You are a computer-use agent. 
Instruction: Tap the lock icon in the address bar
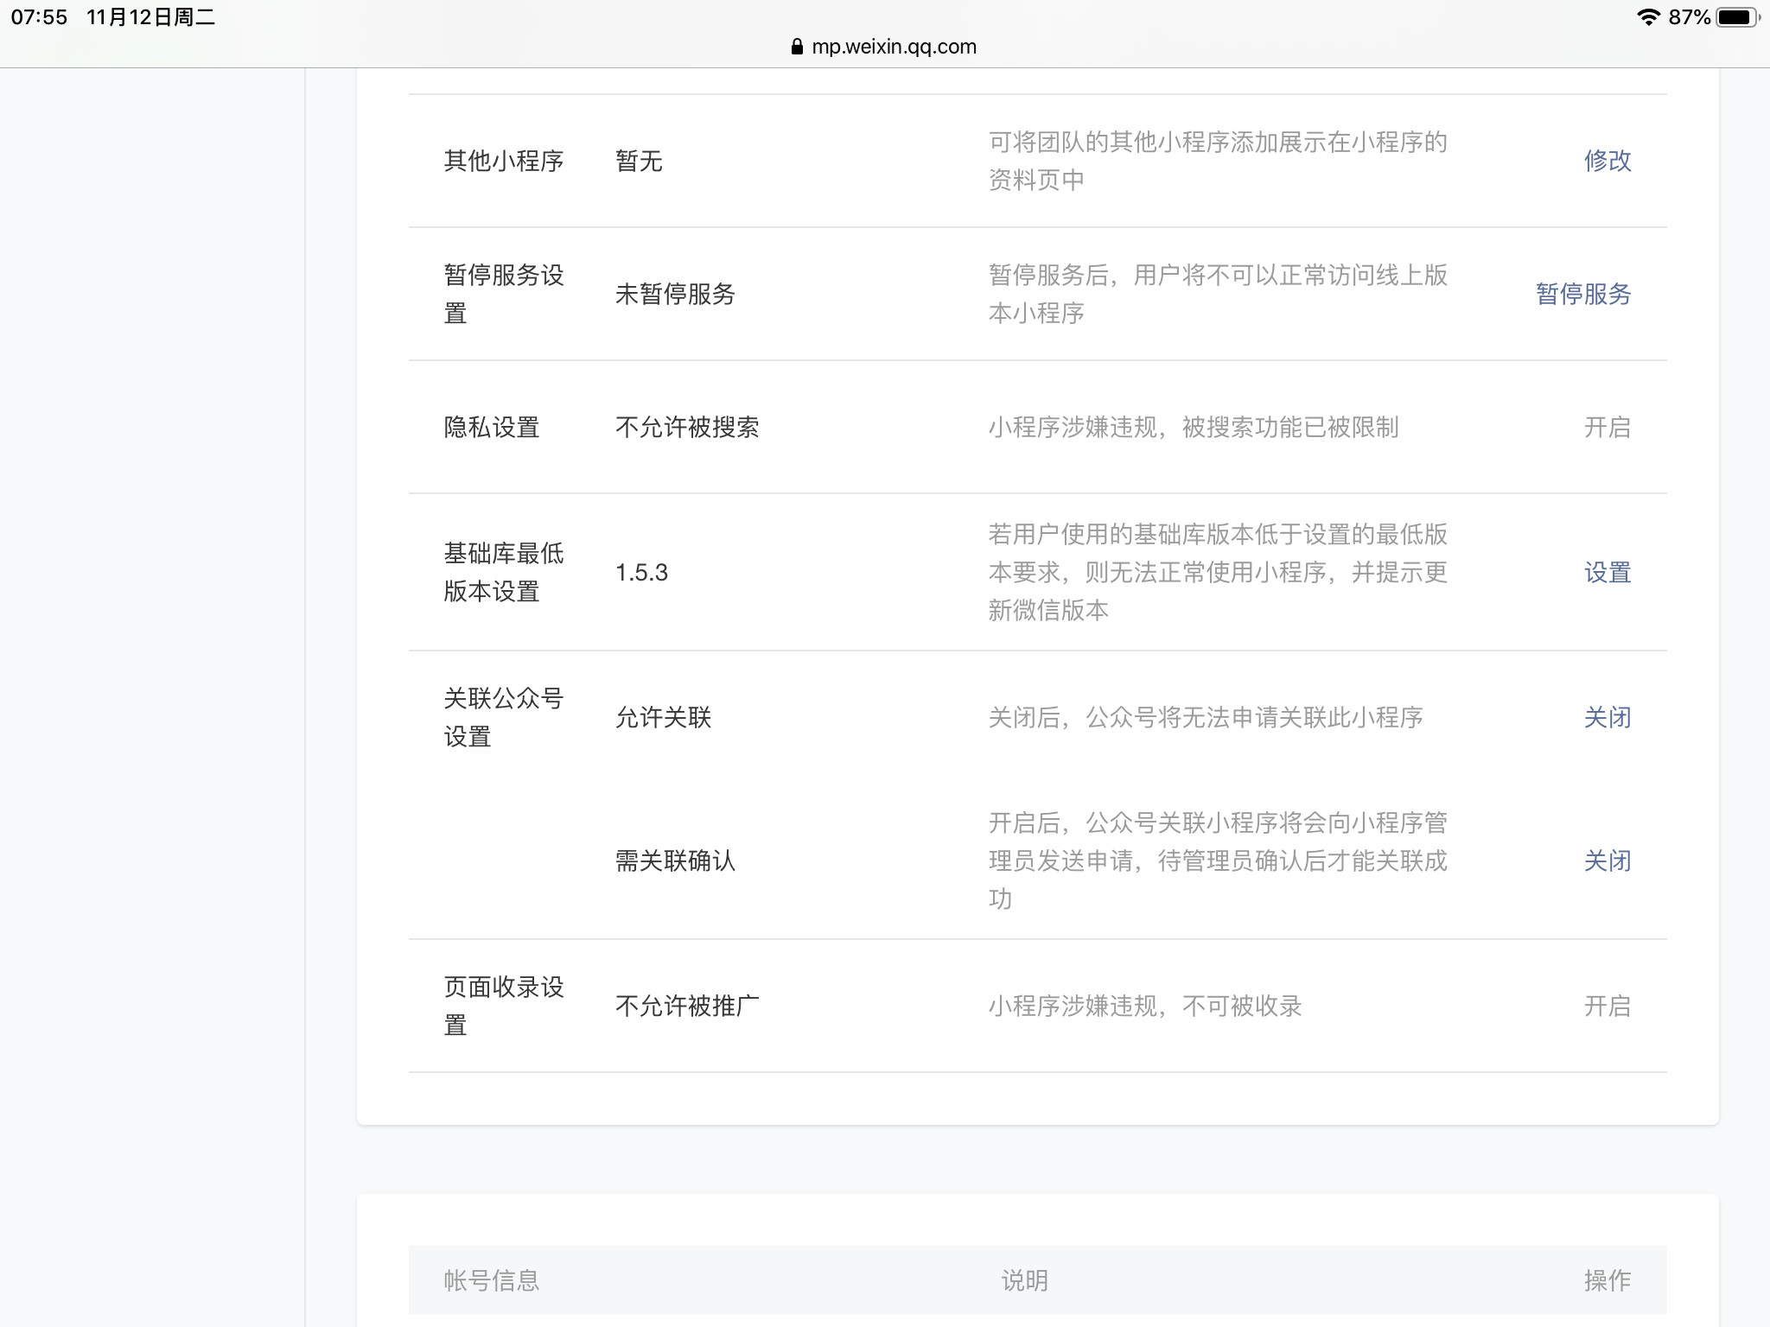point(797,47)
